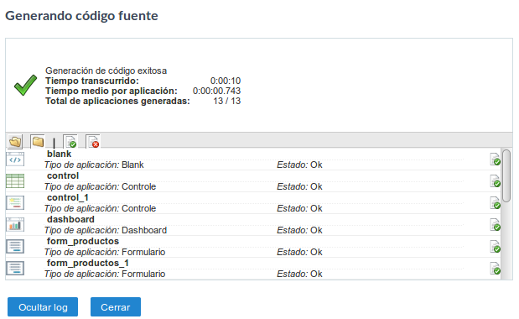Click 'Generación de código exitosa' message
The image size is (519, 319).
(106, 71)
